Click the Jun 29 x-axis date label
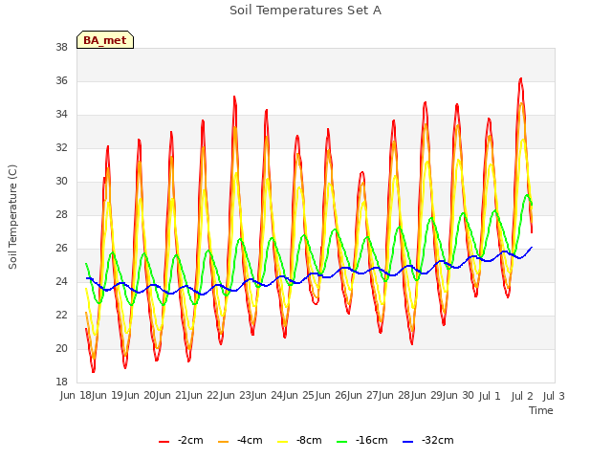The image size is (612, 459). [427, 396]
